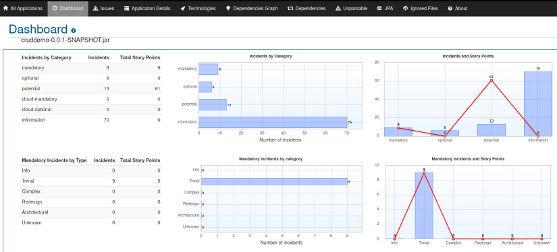Click the icon beside JPA
Viewport: 557px width, 252px height.
[379, 8]
